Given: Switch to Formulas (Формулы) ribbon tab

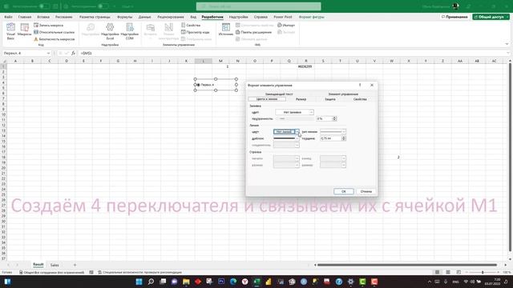Looking at the screenshot, I should (125, 17).
